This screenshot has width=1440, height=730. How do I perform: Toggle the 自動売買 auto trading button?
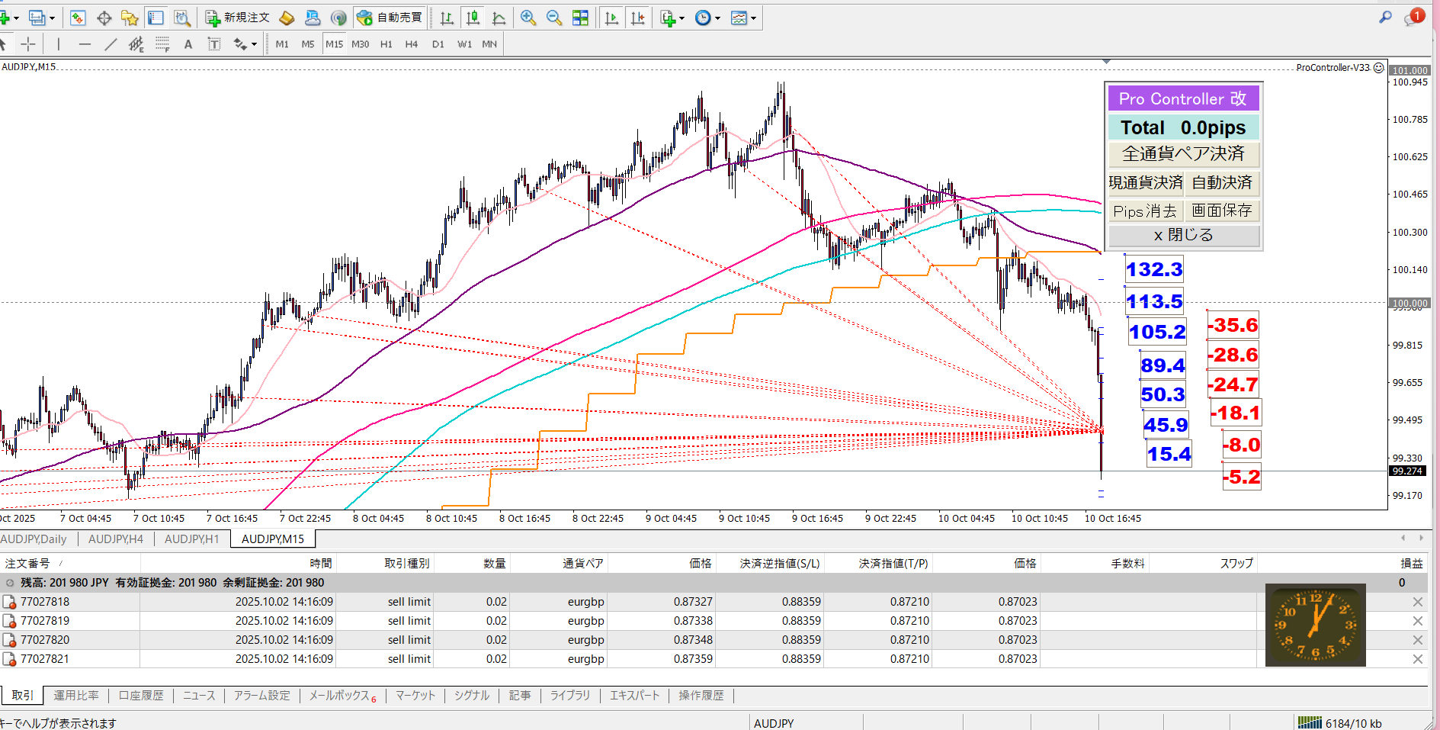(390, 18)
